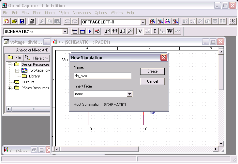Toggle bias current display I button
Viewport: 238px width, 164px height.
pos(155,31)
